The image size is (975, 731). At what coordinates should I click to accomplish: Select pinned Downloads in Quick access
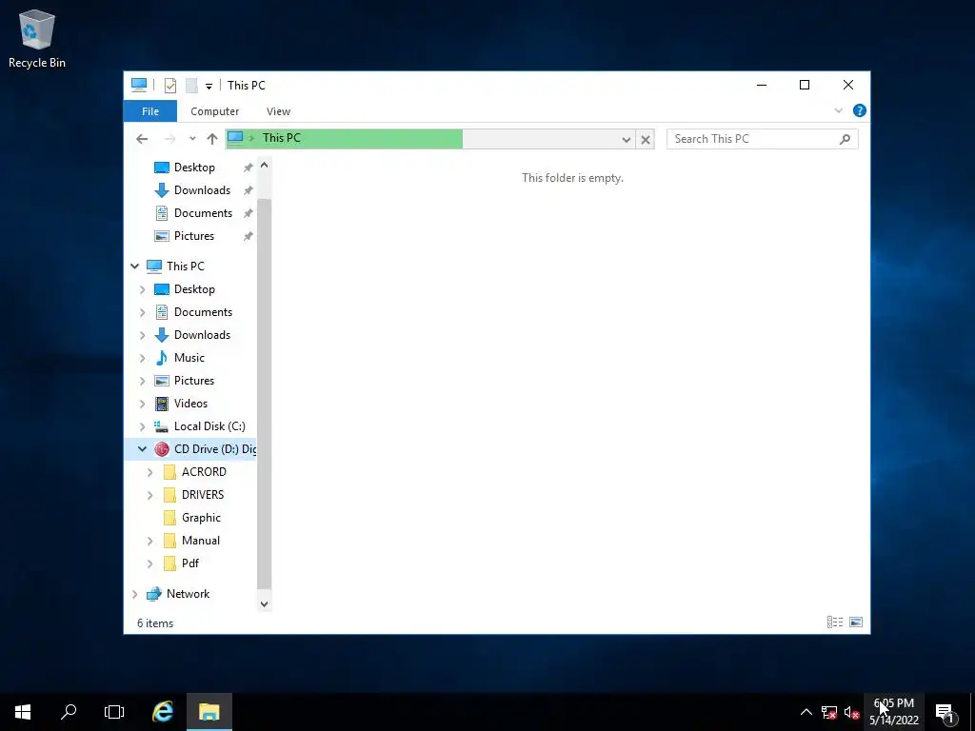[x=202, y=190]
